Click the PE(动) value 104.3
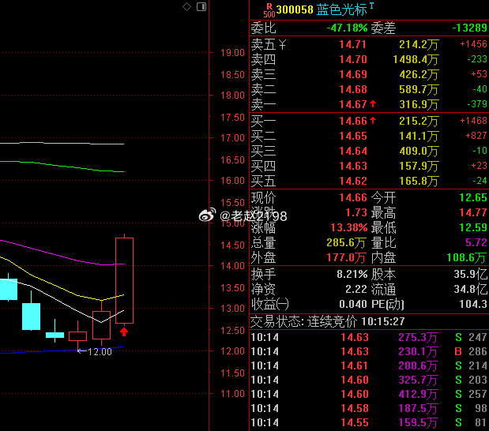 (473, 304)
